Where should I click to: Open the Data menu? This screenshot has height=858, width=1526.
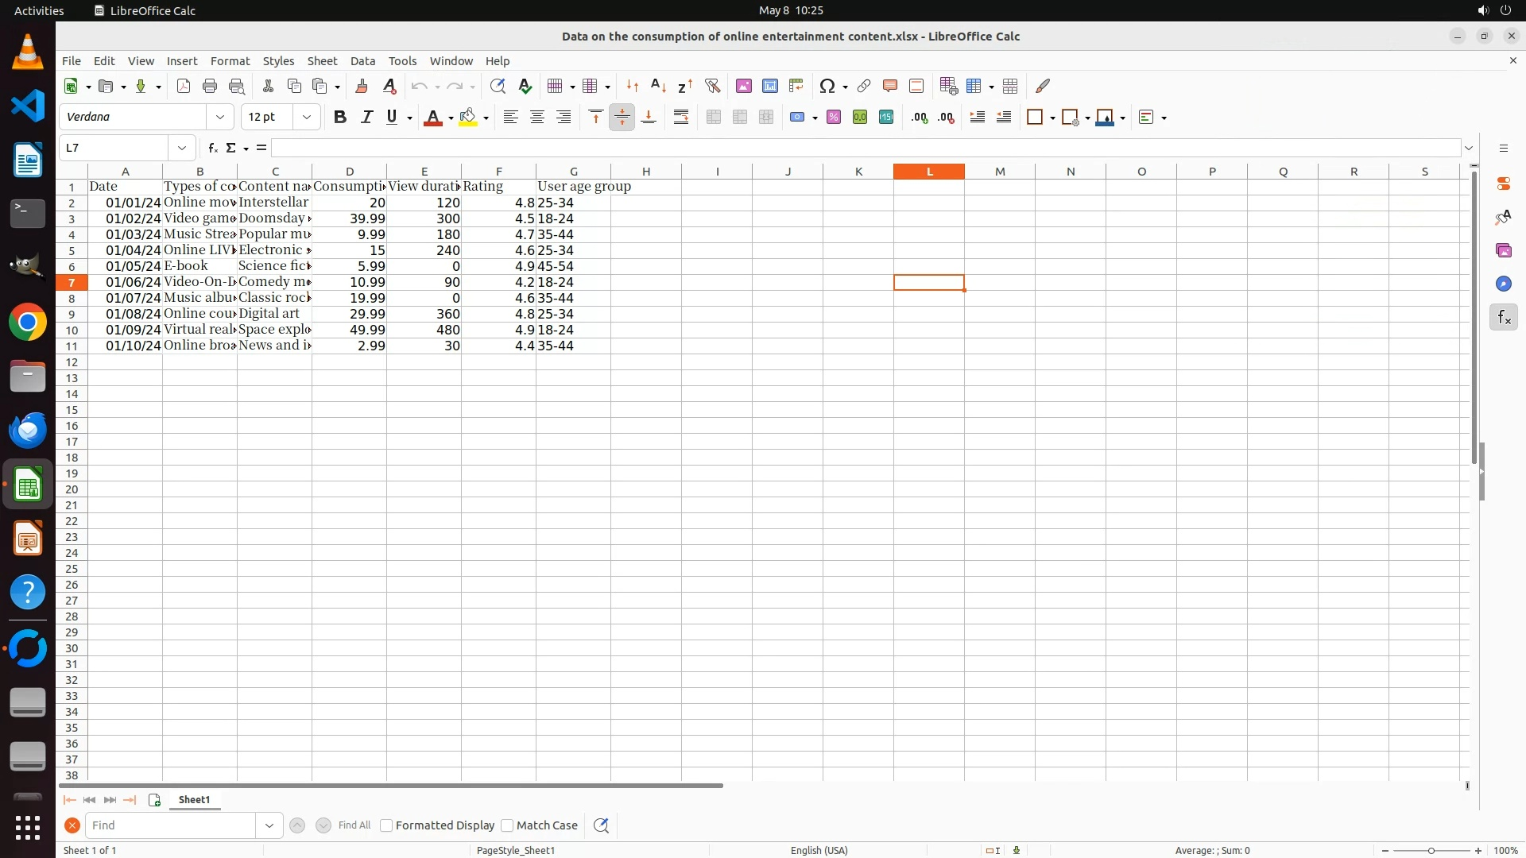[362, 61]
